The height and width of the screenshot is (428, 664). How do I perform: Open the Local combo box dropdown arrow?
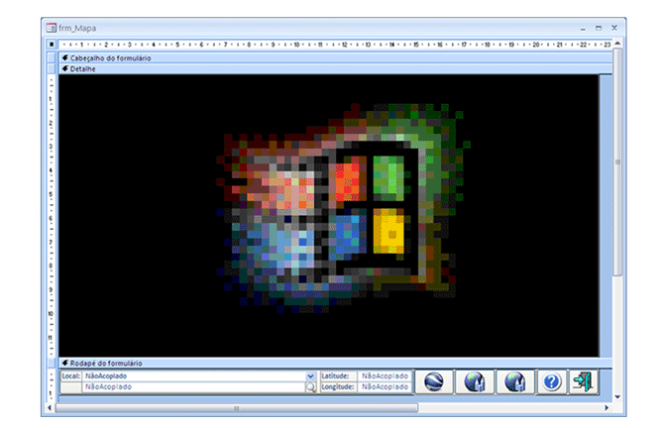coord(310,375)
